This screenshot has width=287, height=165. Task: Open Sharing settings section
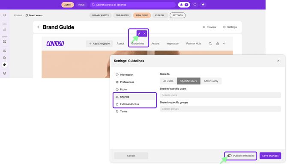coord(135,97)
